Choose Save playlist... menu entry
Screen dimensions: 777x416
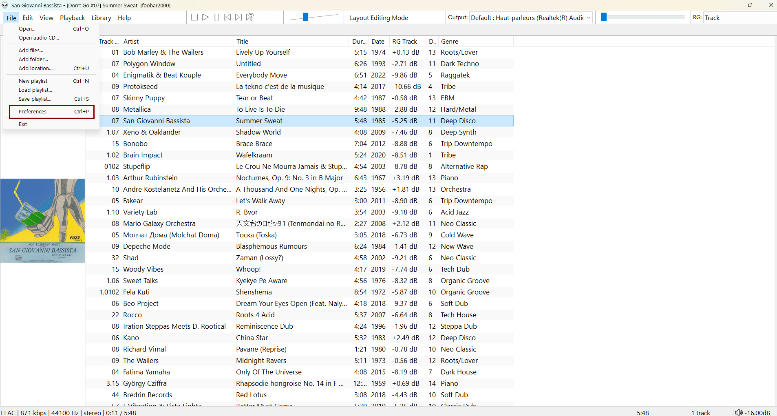pyautogui.click(x=51, y=99)
